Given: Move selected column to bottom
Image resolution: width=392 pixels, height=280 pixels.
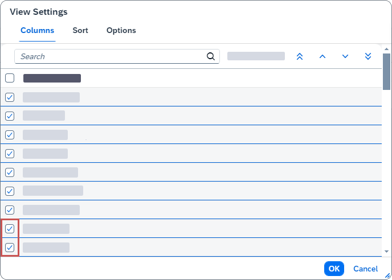Looking at the screenshot, I should pyautogui.click(x=368, y=56).
